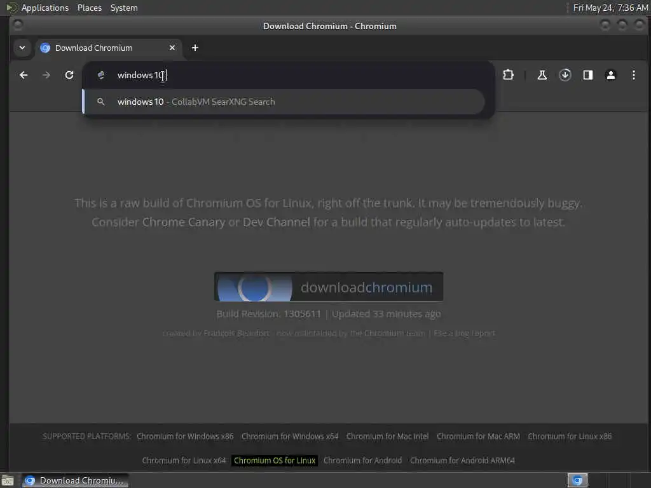
Task: Toggle the side panel icon
Action: pyautogui.click(x=588, y=75)
